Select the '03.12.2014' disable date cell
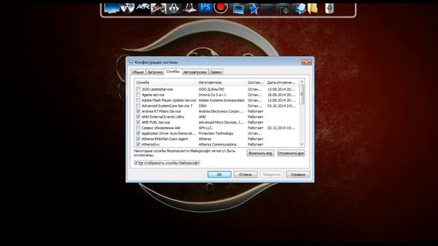 [x=281, y=128]
